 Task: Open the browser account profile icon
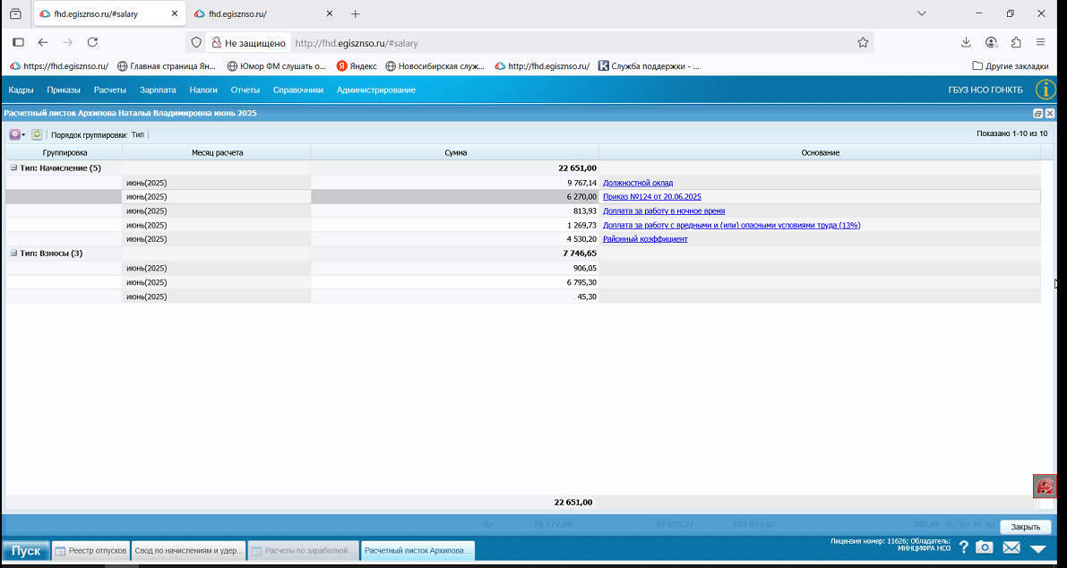(992, 42)
